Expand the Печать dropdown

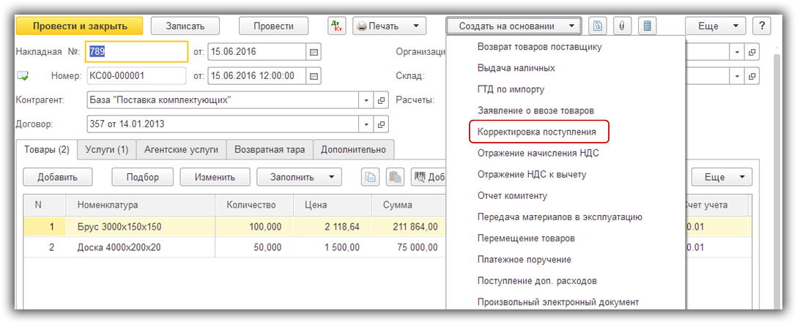pyautogui.click(x=415, y=26)
